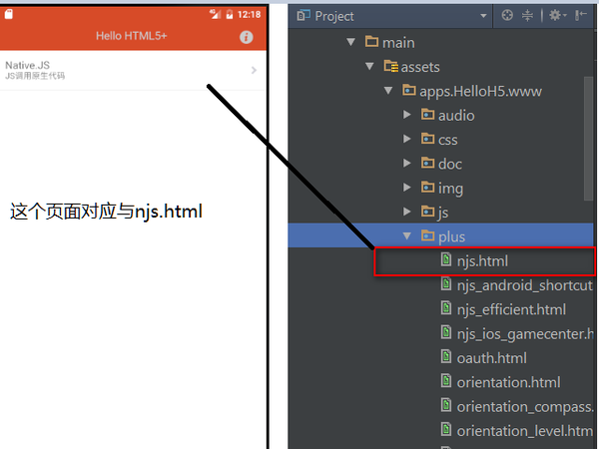The height and width of the screenshot is (449, 599).
Task: Click the 'doc' folder label
Action: coord(450,165)
